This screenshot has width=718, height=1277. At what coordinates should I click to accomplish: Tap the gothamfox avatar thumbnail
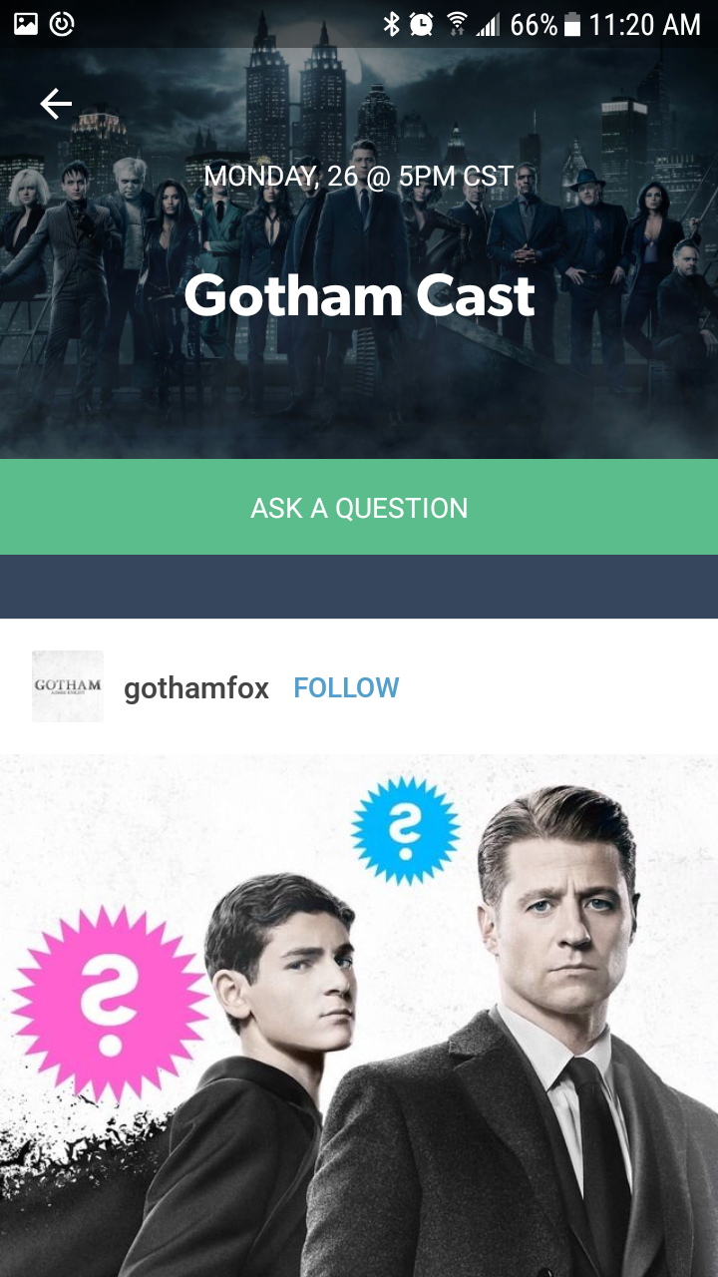68,686
